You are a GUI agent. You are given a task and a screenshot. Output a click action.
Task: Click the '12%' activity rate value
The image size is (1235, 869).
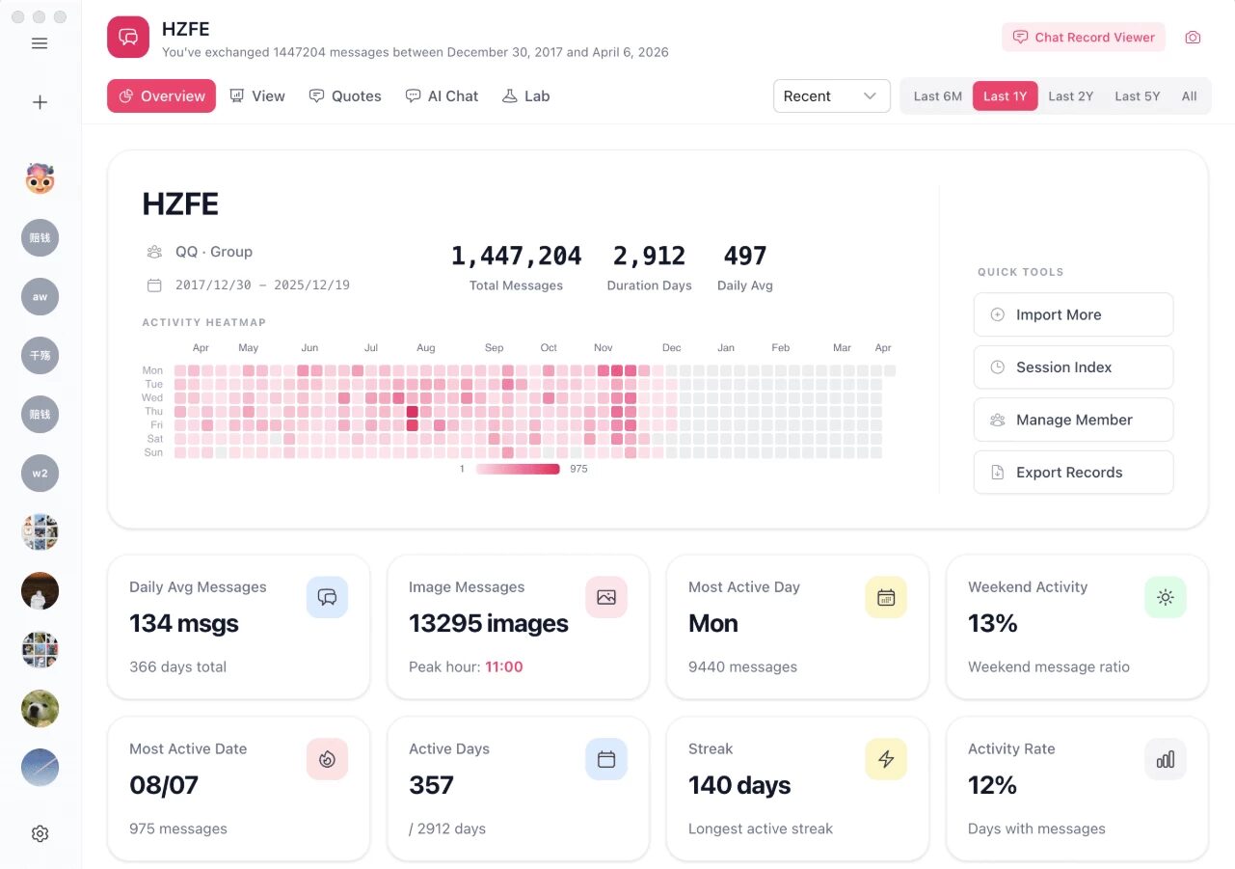coord(993,786)
